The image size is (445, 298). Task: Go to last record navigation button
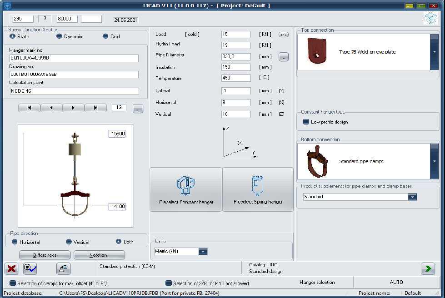point(95,108)
